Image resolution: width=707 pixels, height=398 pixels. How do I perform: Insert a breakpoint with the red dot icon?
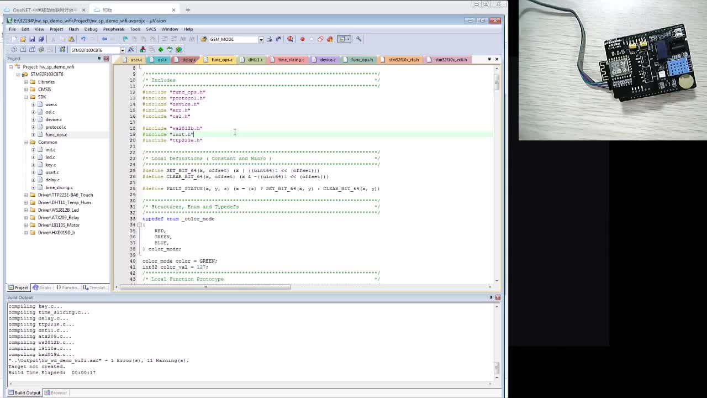pyautogui.click(x=302, y=39)
